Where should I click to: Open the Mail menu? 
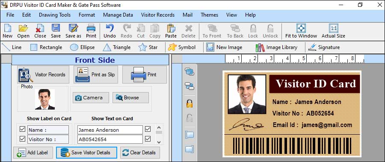click(x=188, y=15)
